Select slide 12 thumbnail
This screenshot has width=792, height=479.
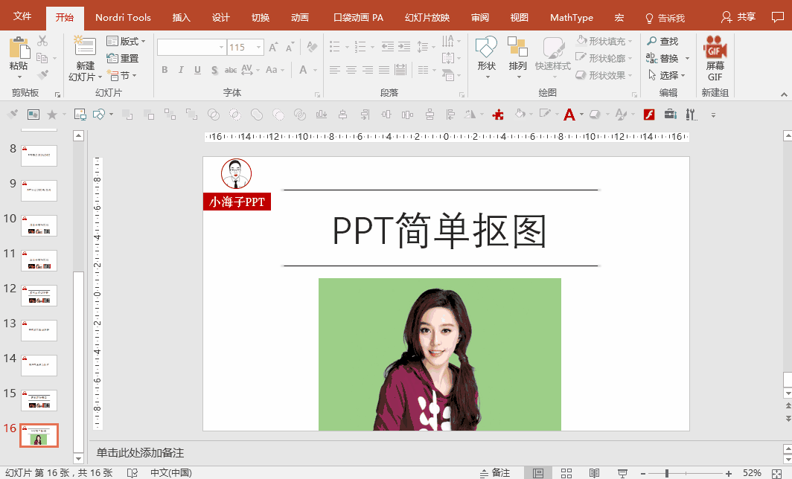pos(39,295)
